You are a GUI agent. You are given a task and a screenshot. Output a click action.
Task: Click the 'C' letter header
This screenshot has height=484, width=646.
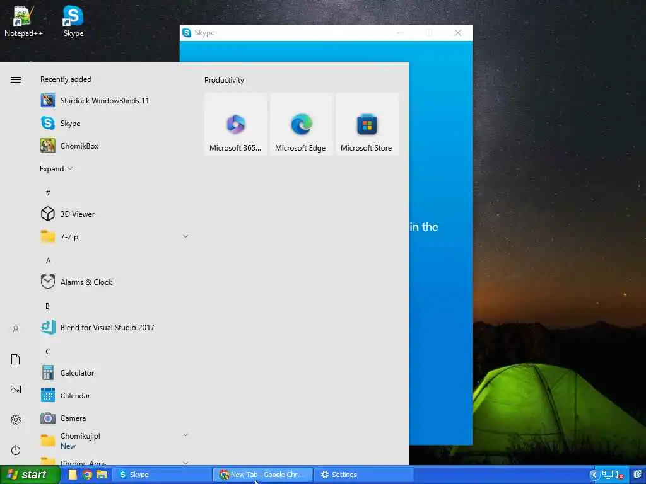coord(48,352)
